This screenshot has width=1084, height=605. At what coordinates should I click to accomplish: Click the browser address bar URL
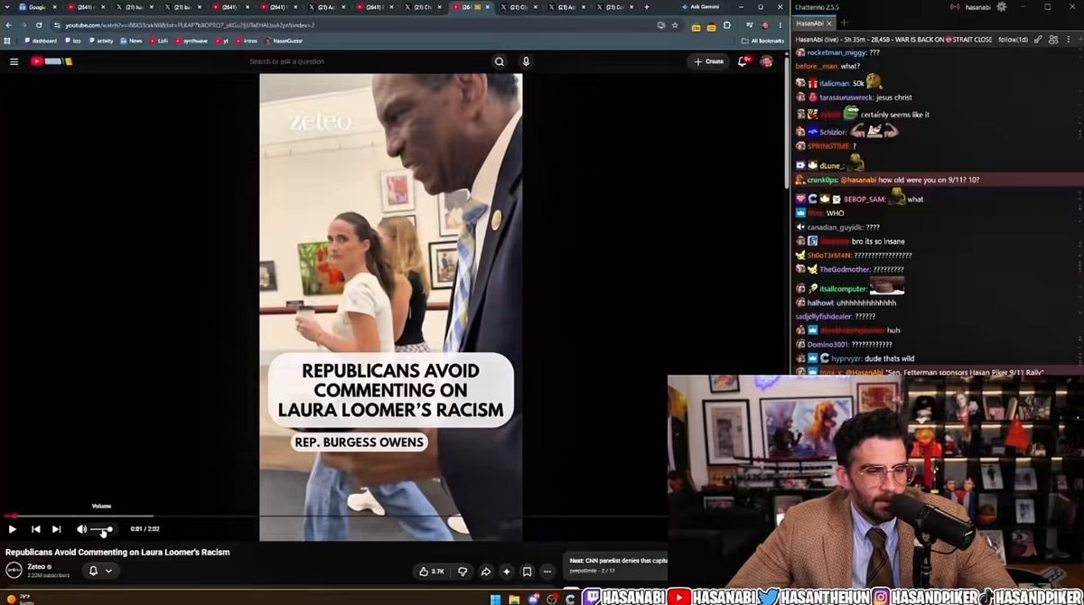point(190,25)
